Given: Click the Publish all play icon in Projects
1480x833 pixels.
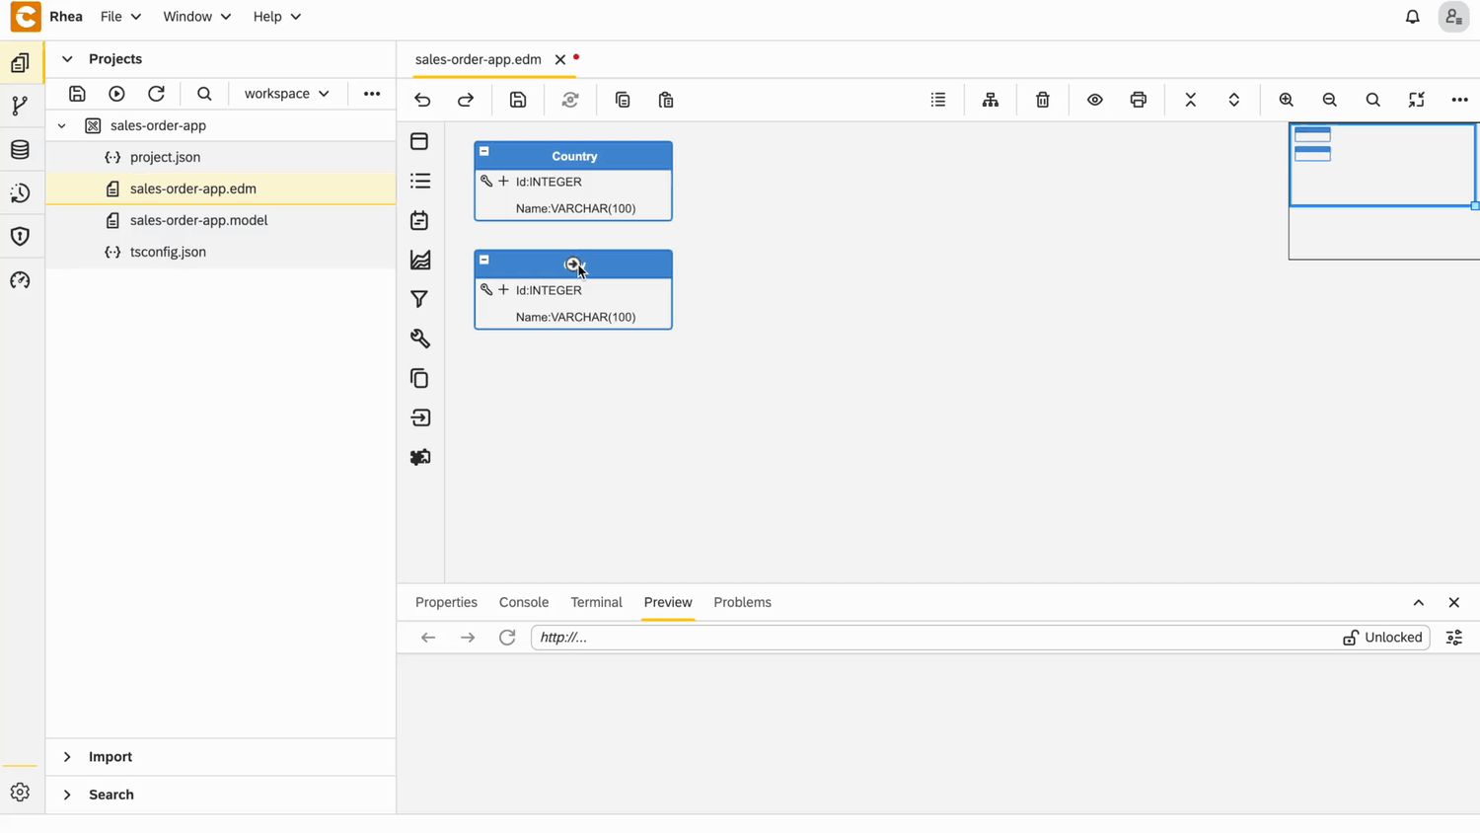Looking at the screenshot, I should point(116,94).
